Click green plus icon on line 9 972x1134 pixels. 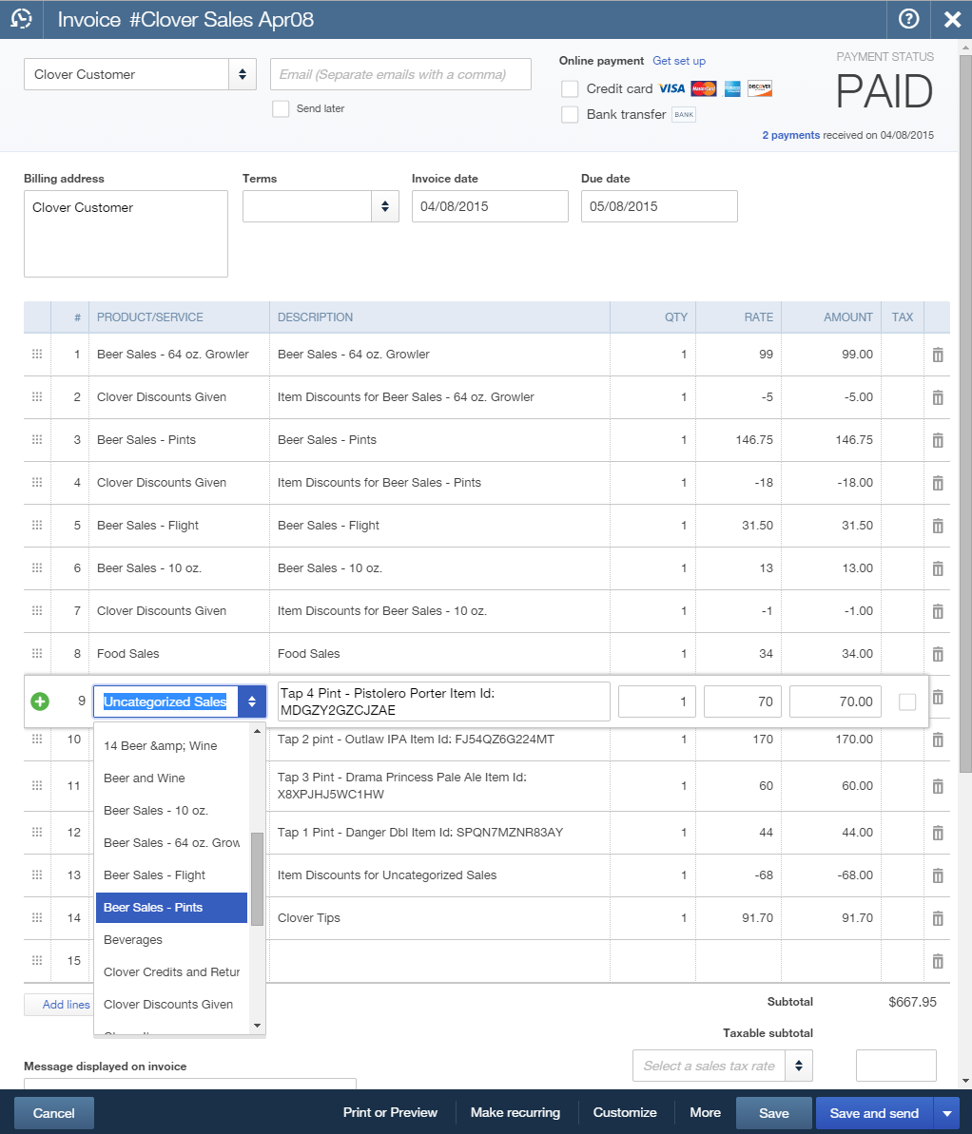(x=40, y=702)
